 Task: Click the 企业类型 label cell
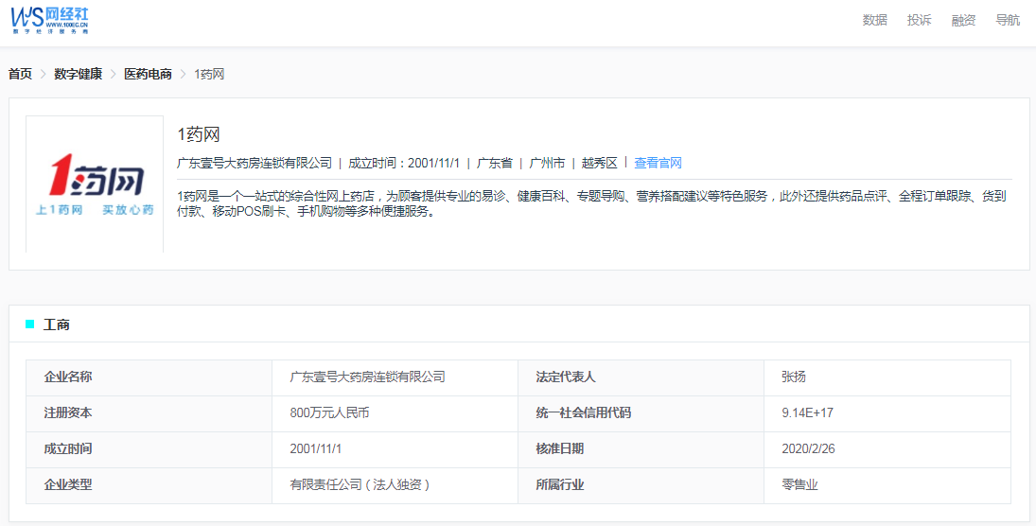[x=149, y=485]
